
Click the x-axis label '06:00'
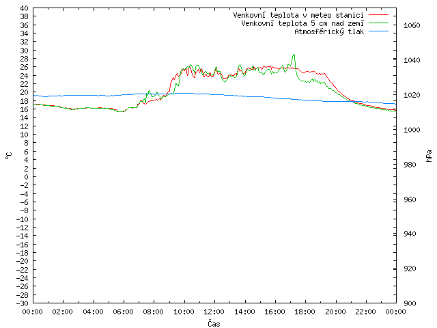pyautogui.click(x=123, y=312)
